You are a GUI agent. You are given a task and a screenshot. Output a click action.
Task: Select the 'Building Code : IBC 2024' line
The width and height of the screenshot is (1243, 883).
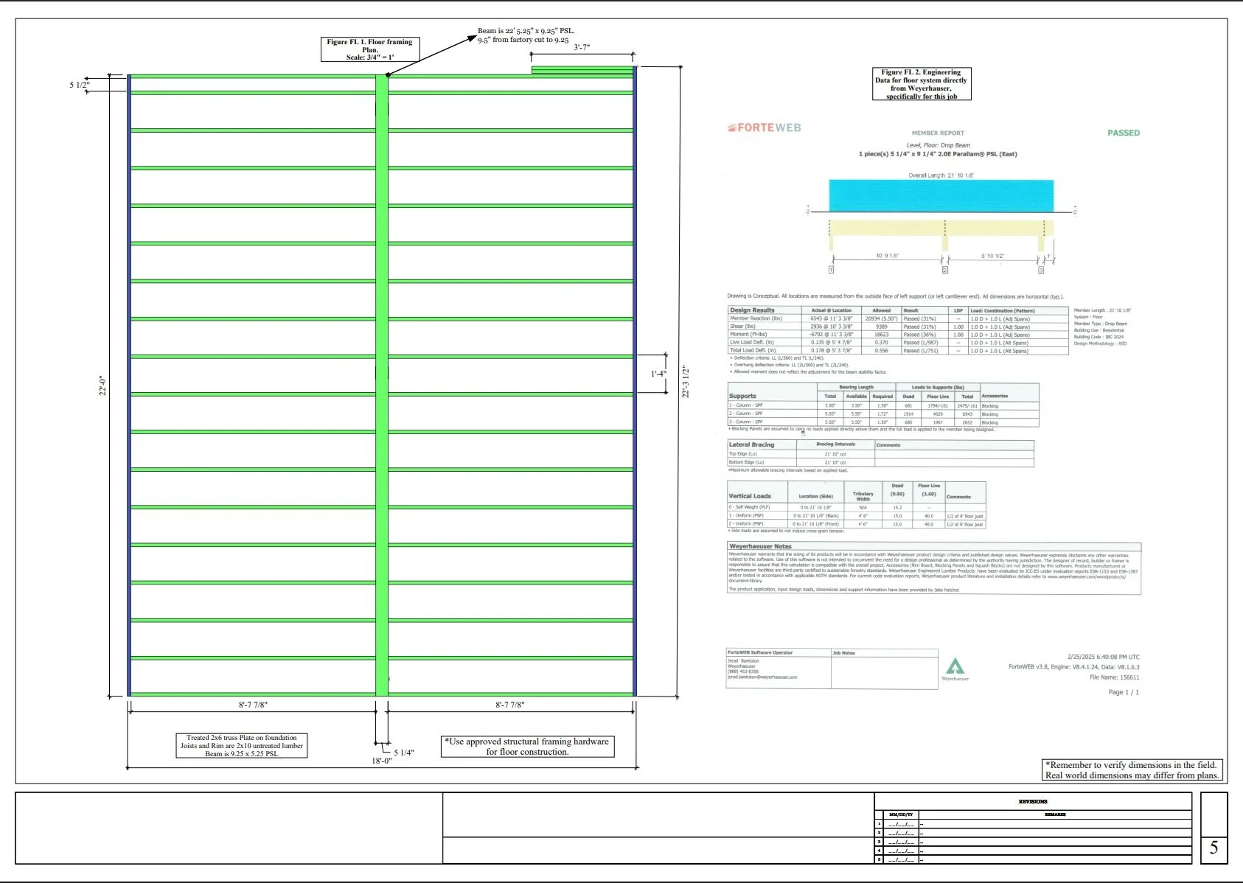[1098, 337]
